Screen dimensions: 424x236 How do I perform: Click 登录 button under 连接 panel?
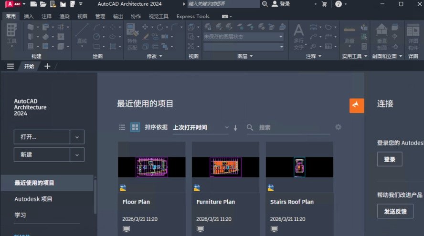tap(390, 159)
